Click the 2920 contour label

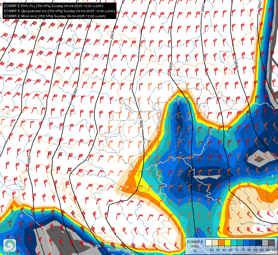141,124
